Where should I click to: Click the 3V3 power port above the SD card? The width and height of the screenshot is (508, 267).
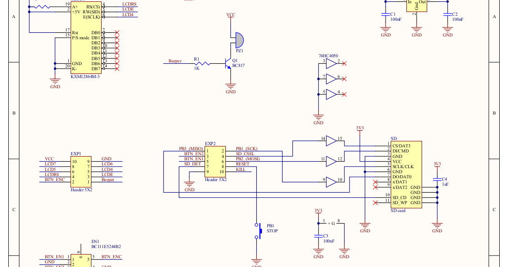pyautogui.click(x=360, y=129)
